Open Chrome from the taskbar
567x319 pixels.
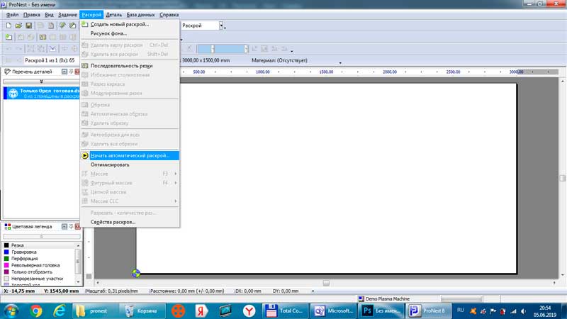36,310
